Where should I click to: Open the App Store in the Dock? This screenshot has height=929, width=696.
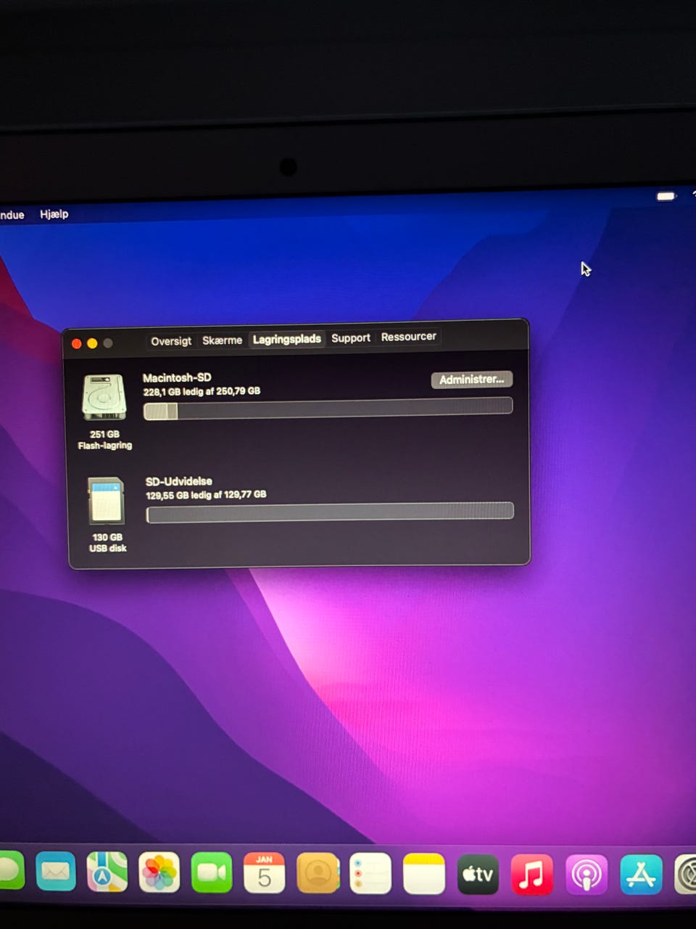point(641,875)
